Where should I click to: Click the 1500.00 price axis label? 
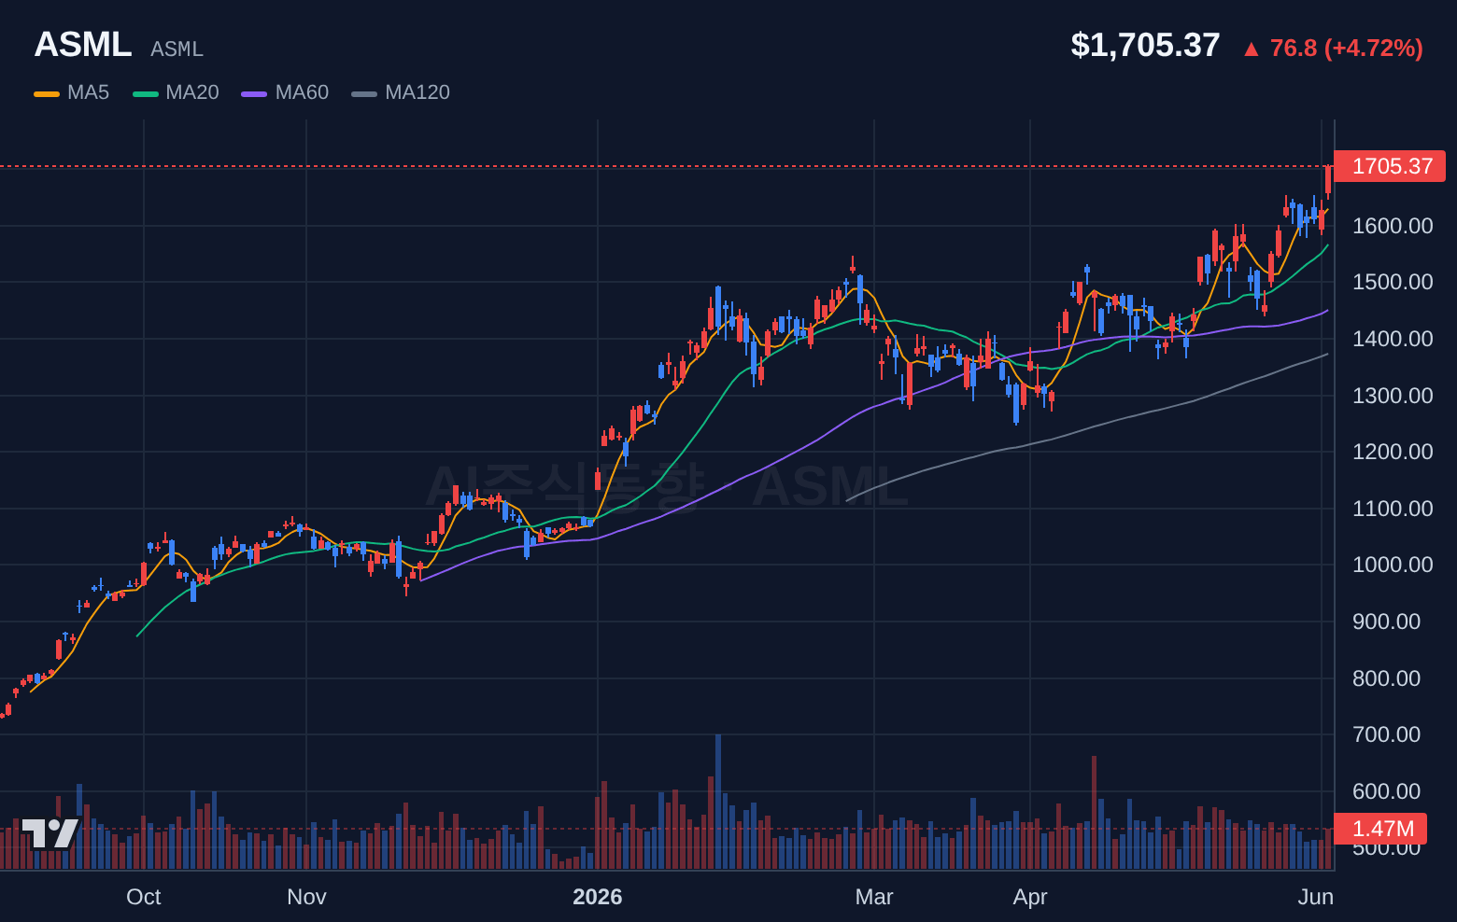(x=1393, y=282)
